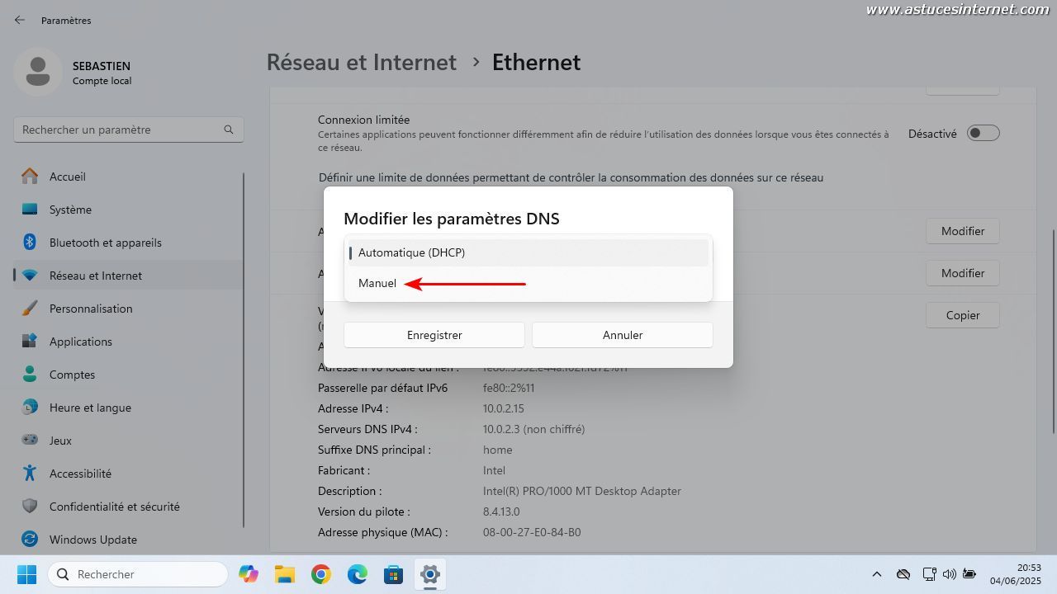Cancel the DNS dialog with Annuler
Screen dimensions: 1057x594
point(623,335)
